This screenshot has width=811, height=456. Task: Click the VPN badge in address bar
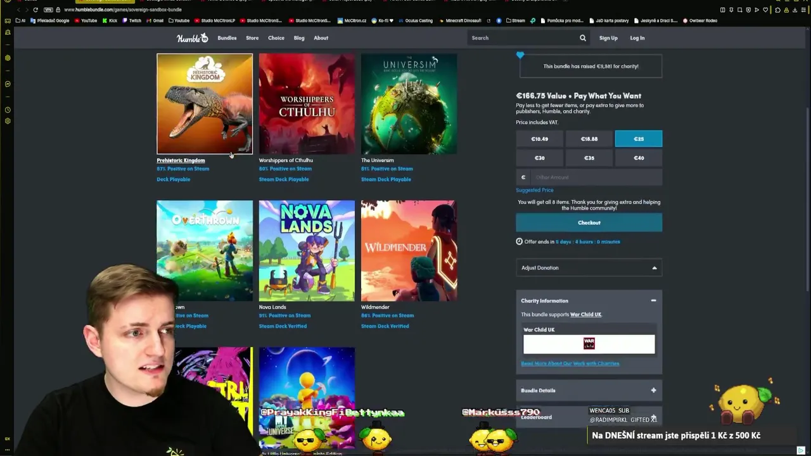(x=48, y=9)
